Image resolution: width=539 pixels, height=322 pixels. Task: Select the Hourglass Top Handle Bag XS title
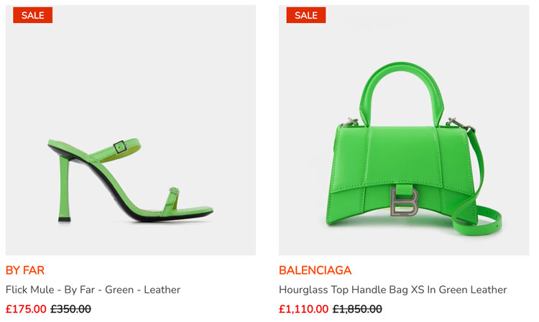[x=393, y=290]
